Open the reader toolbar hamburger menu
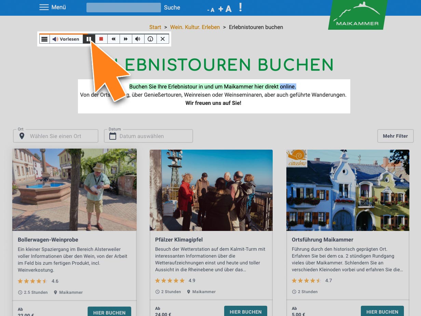The width and height of the screenshot is (421, 316). (x=44, y=39)
